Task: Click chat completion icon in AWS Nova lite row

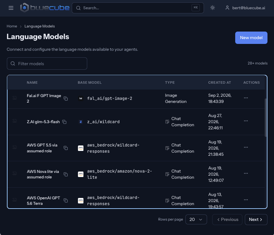Action: pyautogui.click(x=167, y=174)
